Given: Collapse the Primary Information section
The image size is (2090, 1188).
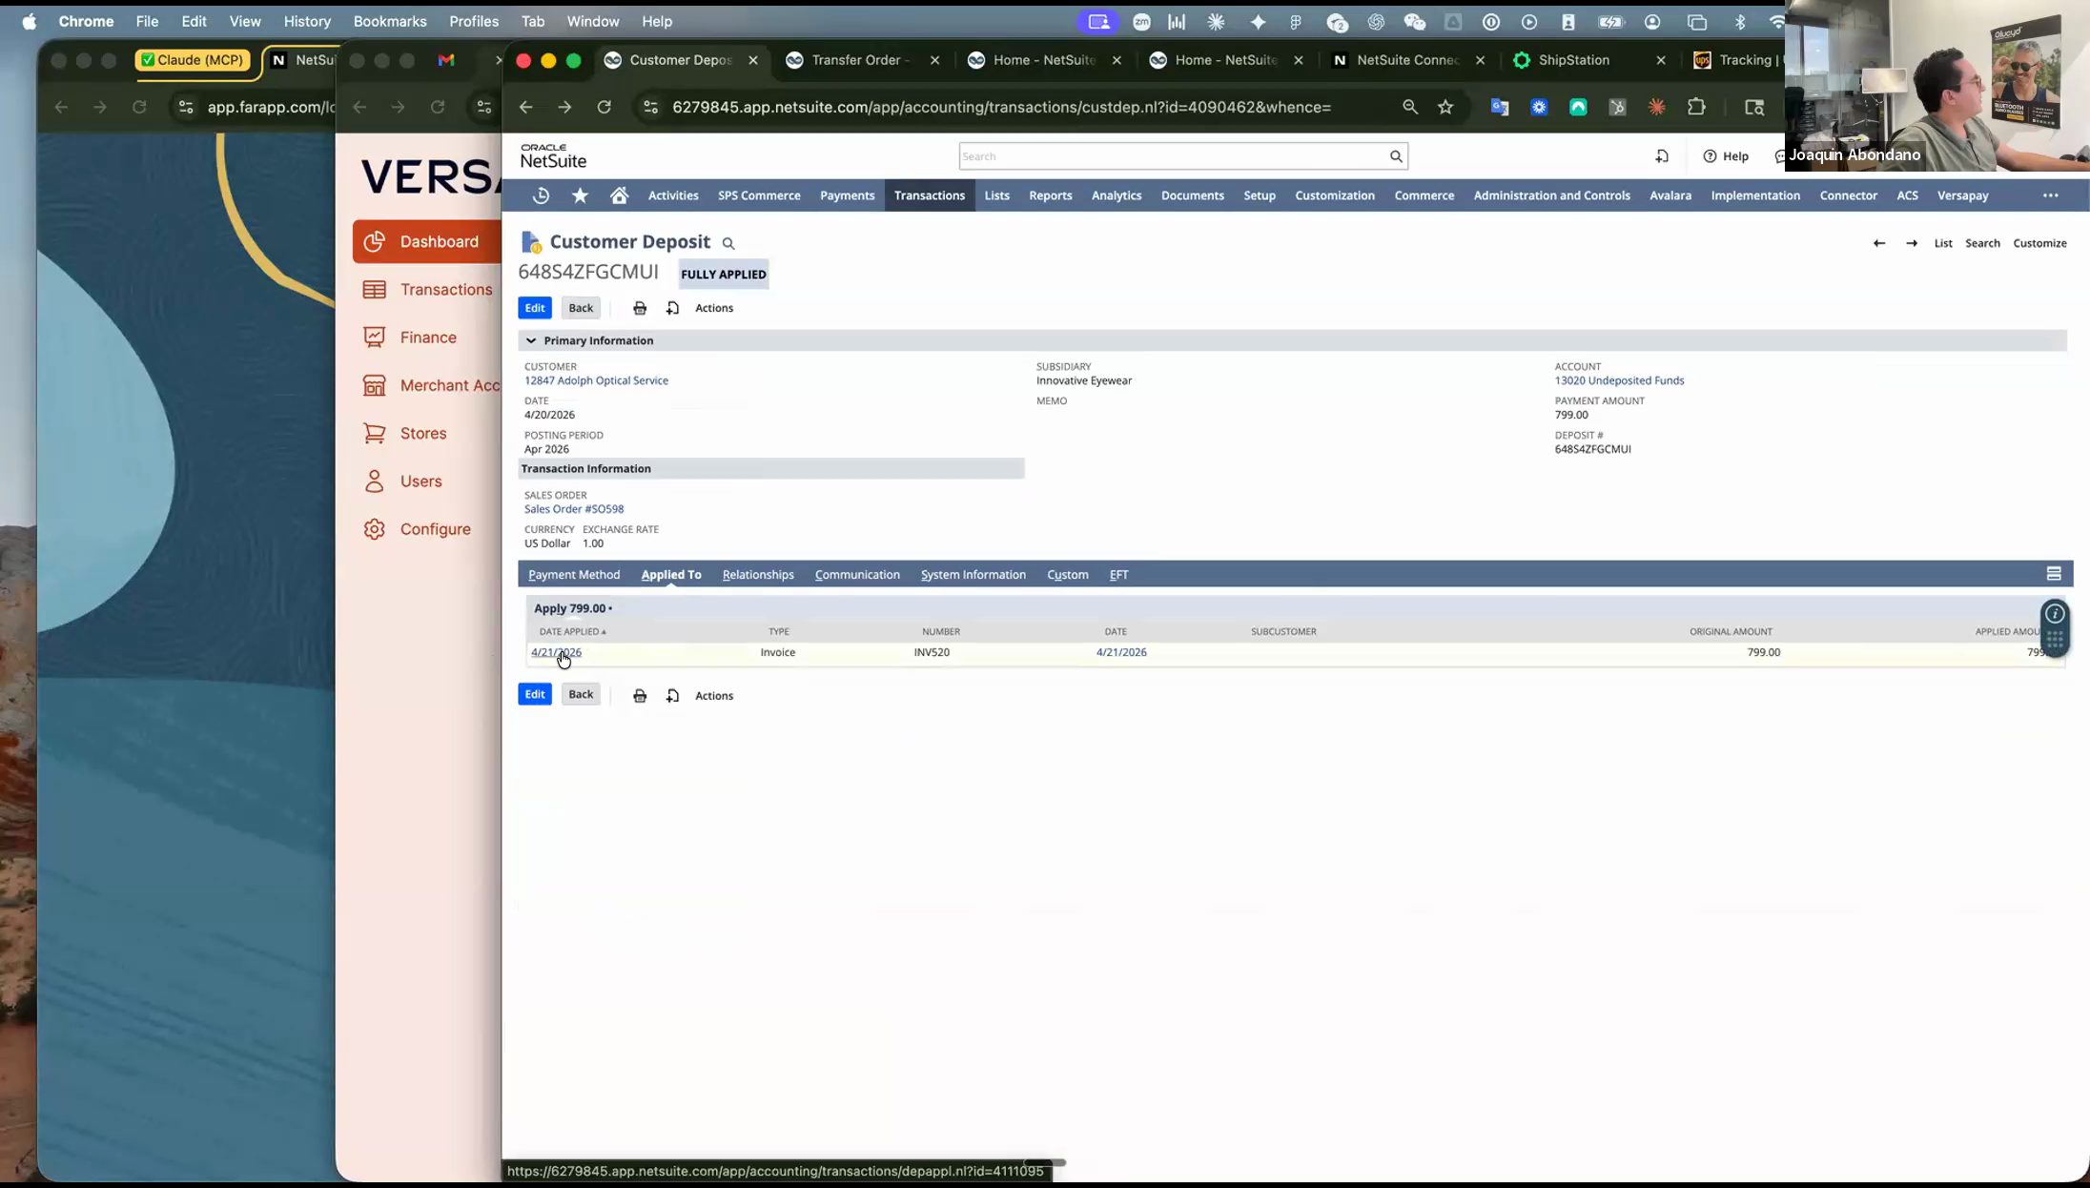Looking at the screenshot, I should (531, 340).
